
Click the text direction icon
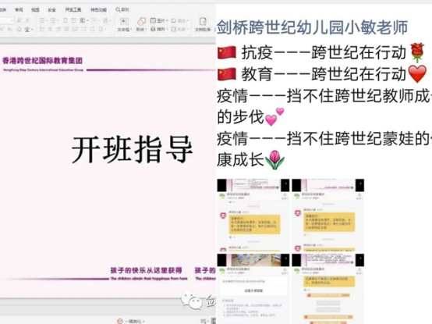point(94,20)
